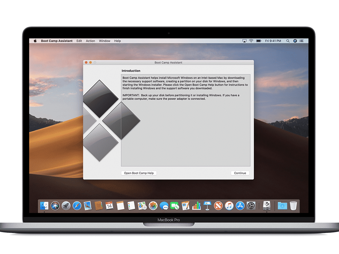
Task: Open Mail stamp icon in Dock
Action: click(x=88, y=206)
